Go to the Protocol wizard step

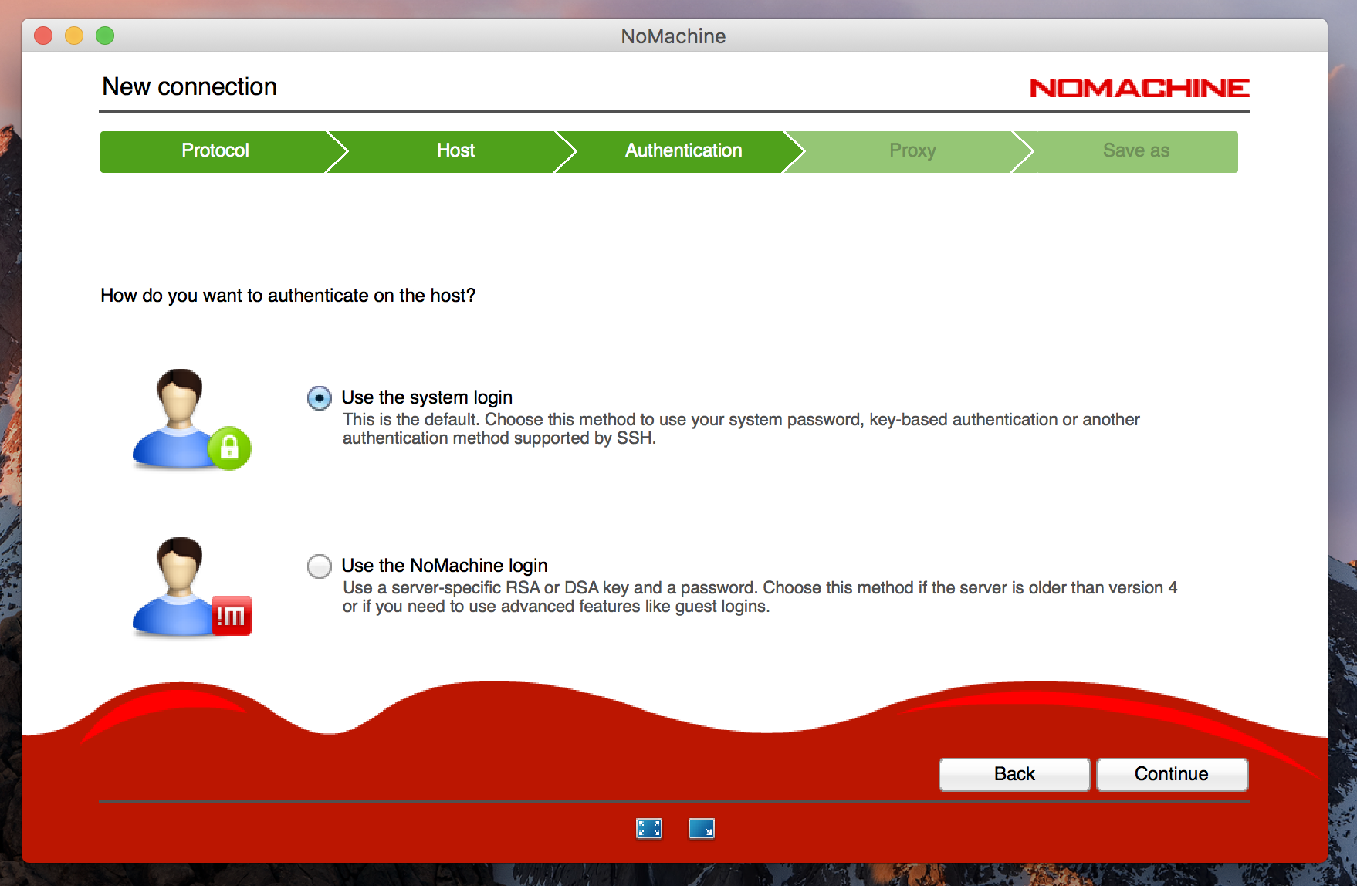[x=215, y=151]
